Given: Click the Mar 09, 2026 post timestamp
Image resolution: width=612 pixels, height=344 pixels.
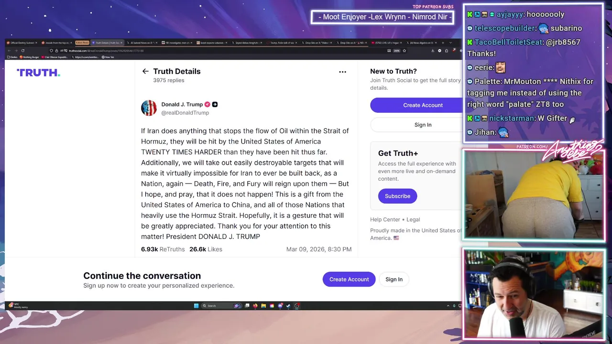Looking at the screenshot, I should (319, 249).
